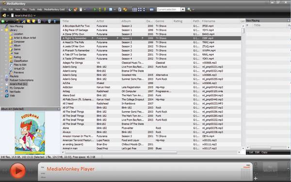Click the Web globe icon in tree
Viewport: 291px width, 182px height.
point(7,95)
